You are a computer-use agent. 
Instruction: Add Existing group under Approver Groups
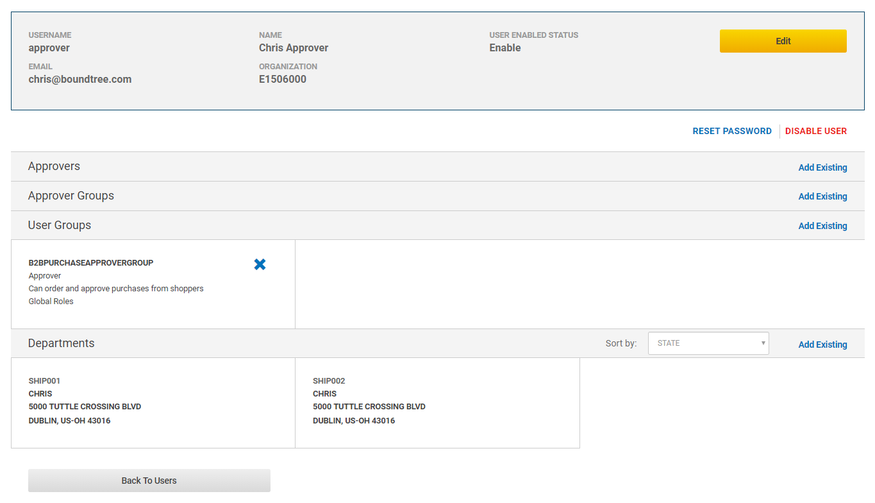tap(822, 196)
